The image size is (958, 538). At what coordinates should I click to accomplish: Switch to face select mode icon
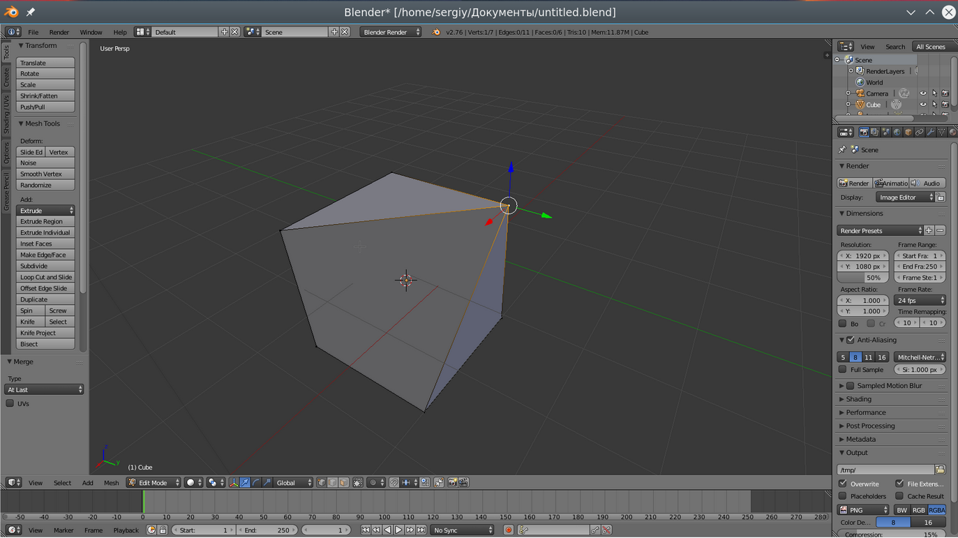coord(343,483)
